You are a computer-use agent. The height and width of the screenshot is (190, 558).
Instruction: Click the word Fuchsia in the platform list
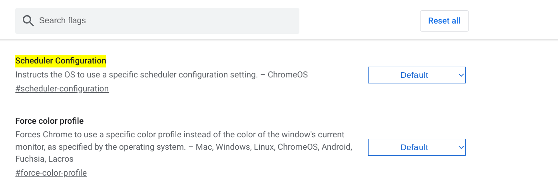tap(29, 159)
